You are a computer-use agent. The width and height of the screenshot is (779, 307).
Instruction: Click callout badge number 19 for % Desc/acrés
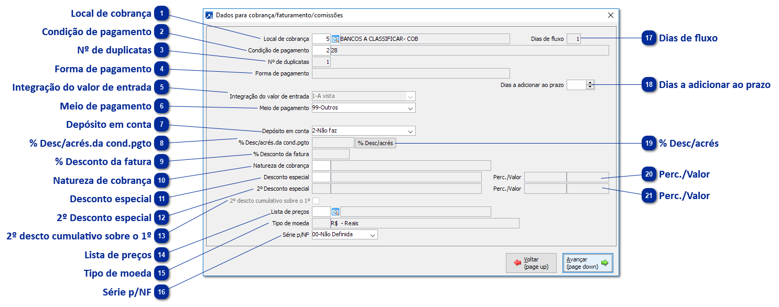coord(649,143)
